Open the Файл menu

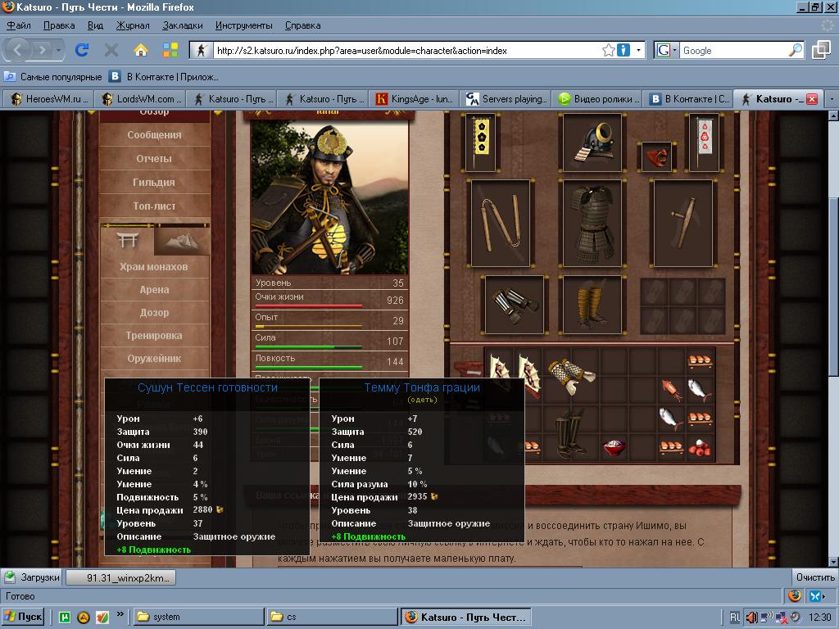[19, 25]
